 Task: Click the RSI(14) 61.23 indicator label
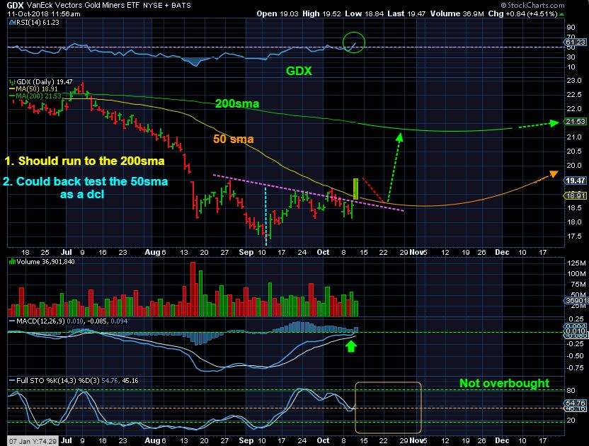pos(38,23)
